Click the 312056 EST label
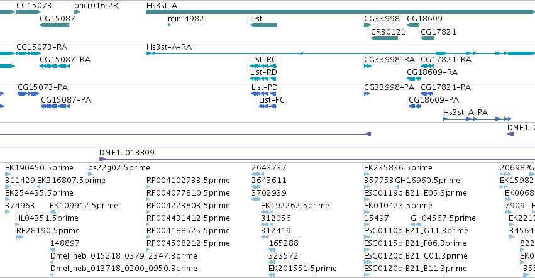This screenshot has width=535, height=278. (x=276, y=218)
